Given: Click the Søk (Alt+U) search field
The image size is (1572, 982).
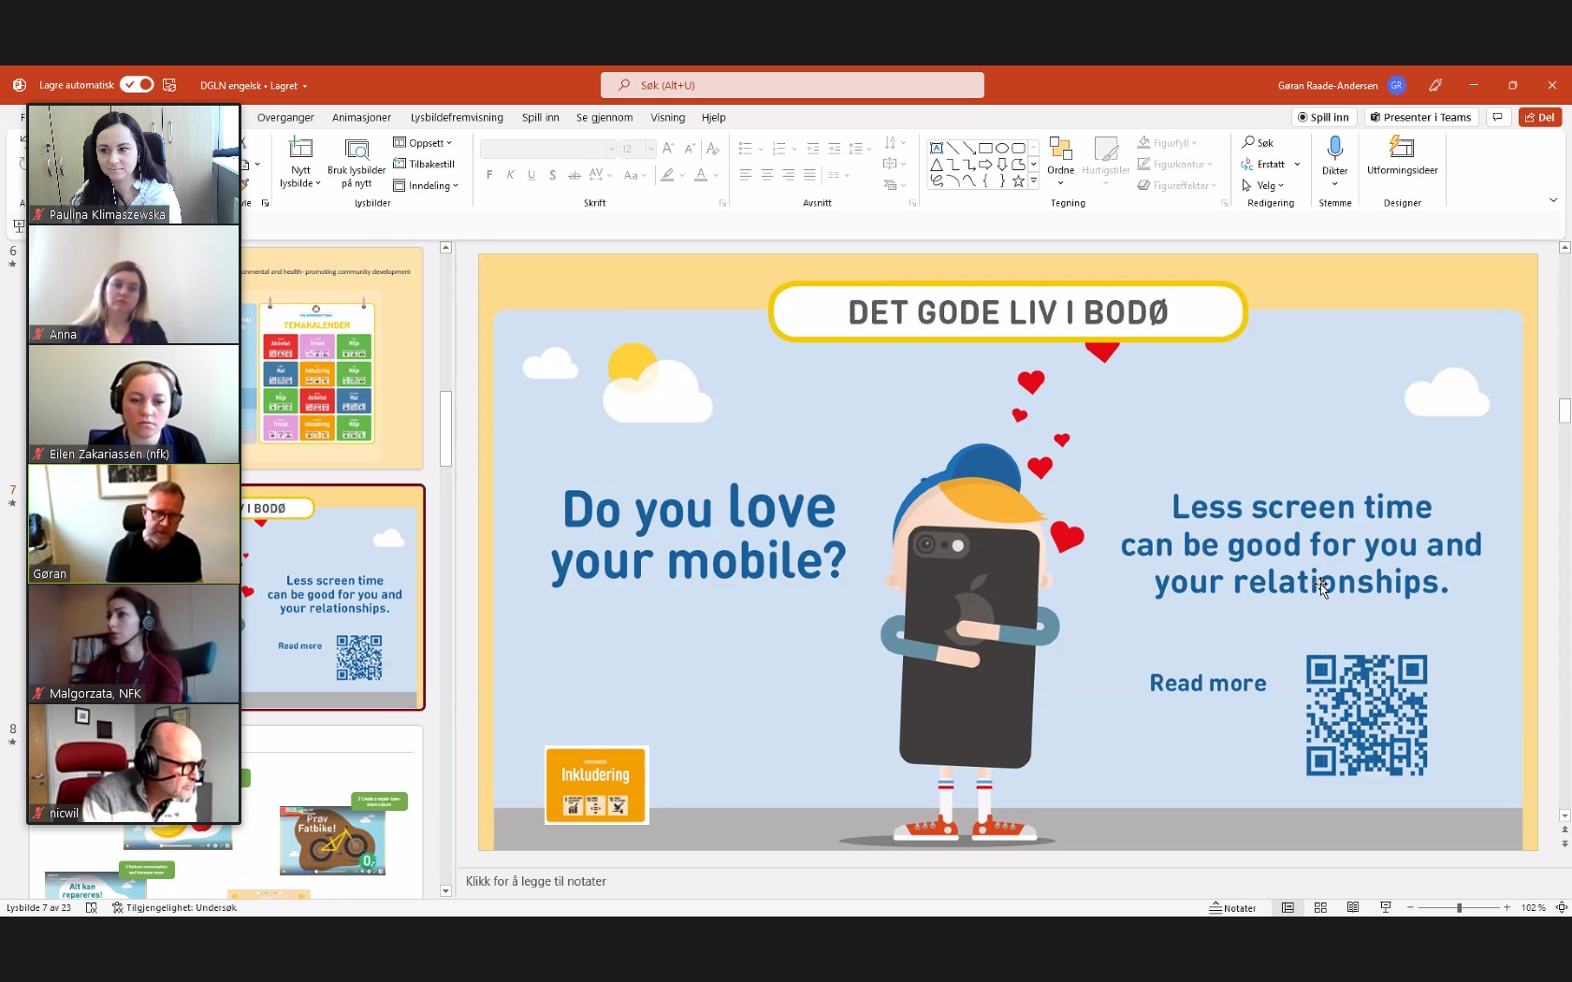Looking at the screenshot, I should point(792,85).
